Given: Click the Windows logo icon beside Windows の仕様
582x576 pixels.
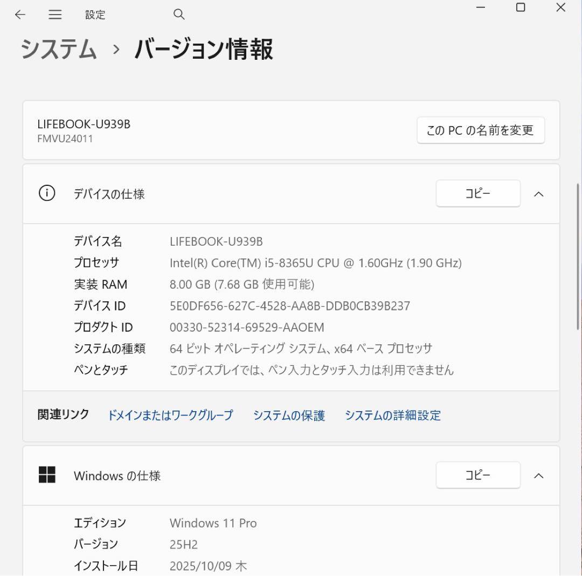Looking at the screenshot, I should [47, 475].
